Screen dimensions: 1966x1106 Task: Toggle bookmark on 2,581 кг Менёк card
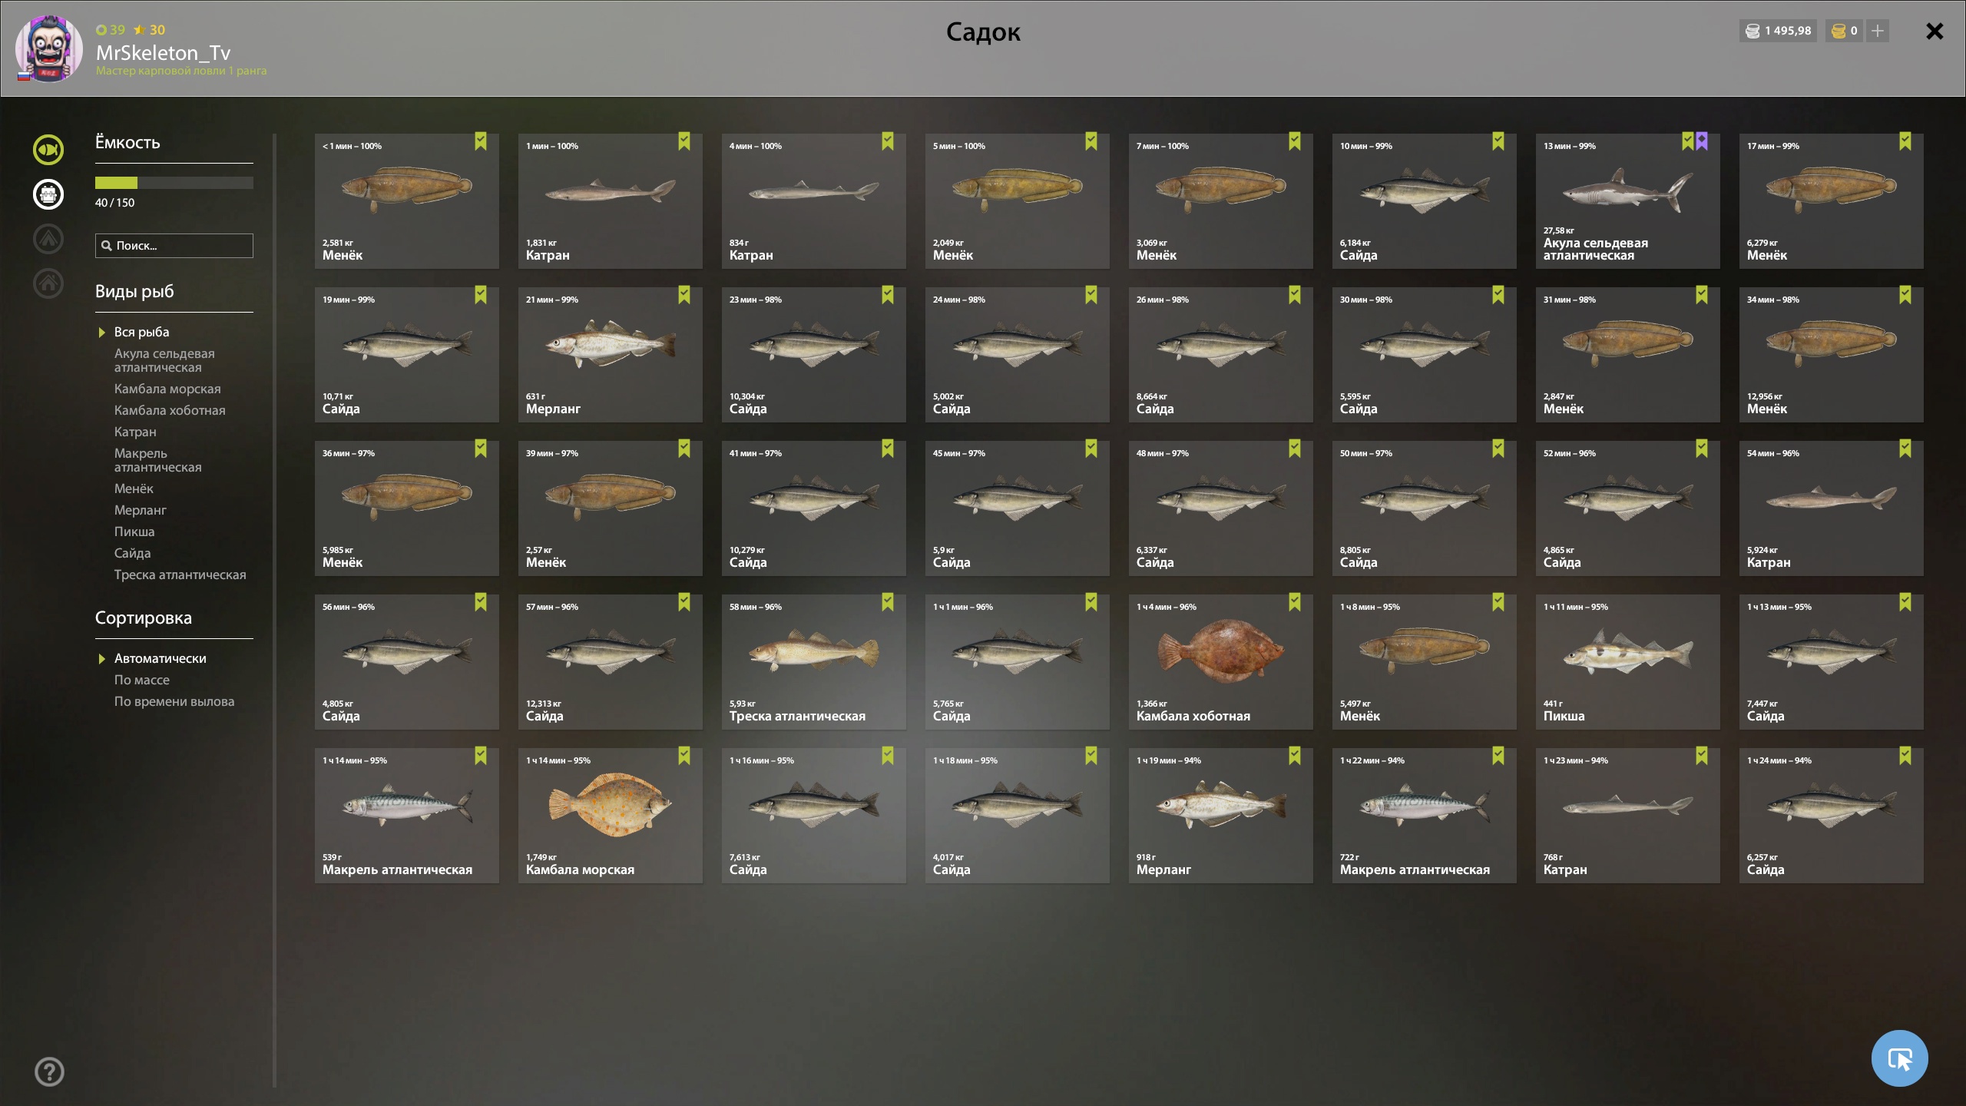tap(481, 141)
